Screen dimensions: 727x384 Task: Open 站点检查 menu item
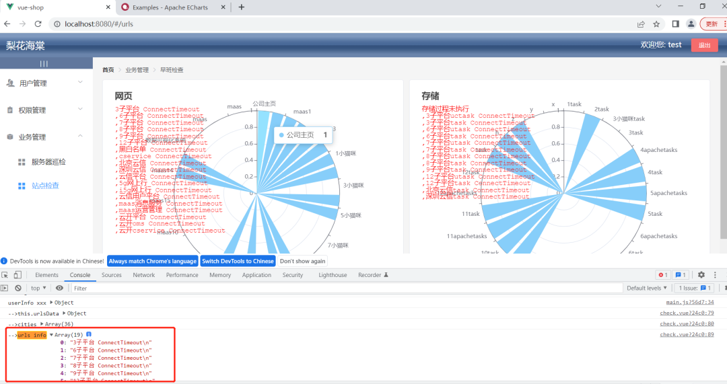click(x=46, y=186)
